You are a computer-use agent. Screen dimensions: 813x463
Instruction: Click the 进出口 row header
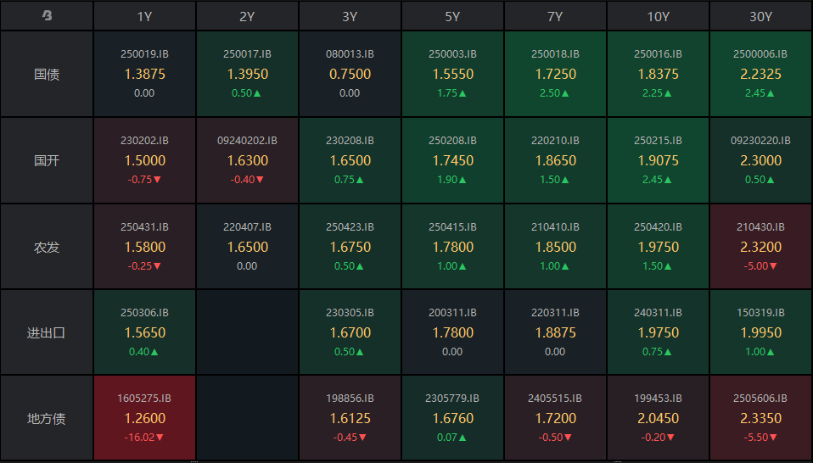coord(47,332)
